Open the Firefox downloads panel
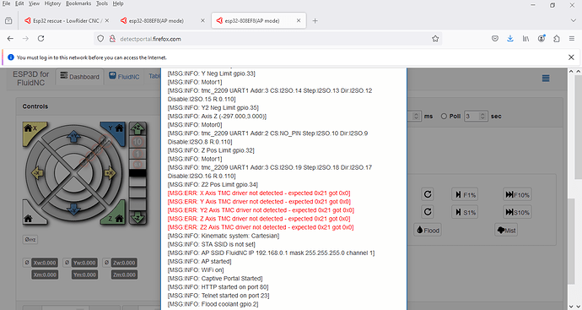This screenshot has height=310, width=582. coord(510,39)
